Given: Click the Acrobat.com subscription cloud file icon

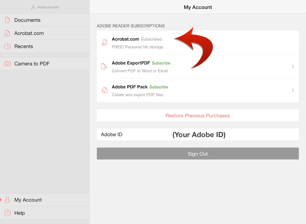Looking at the screenshot, I should pos(104,42).
